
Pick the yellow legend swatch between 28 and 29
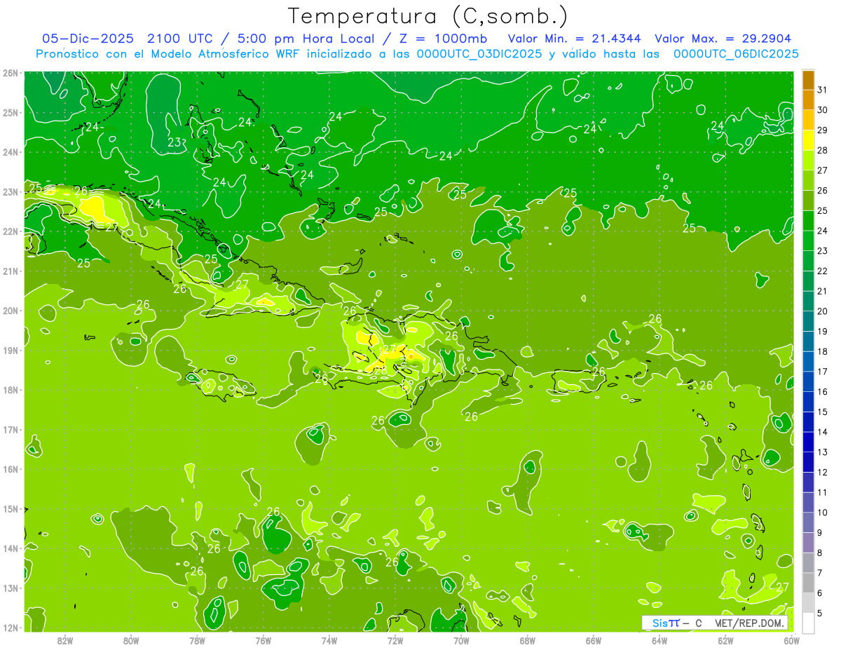(x=808, y=140)
